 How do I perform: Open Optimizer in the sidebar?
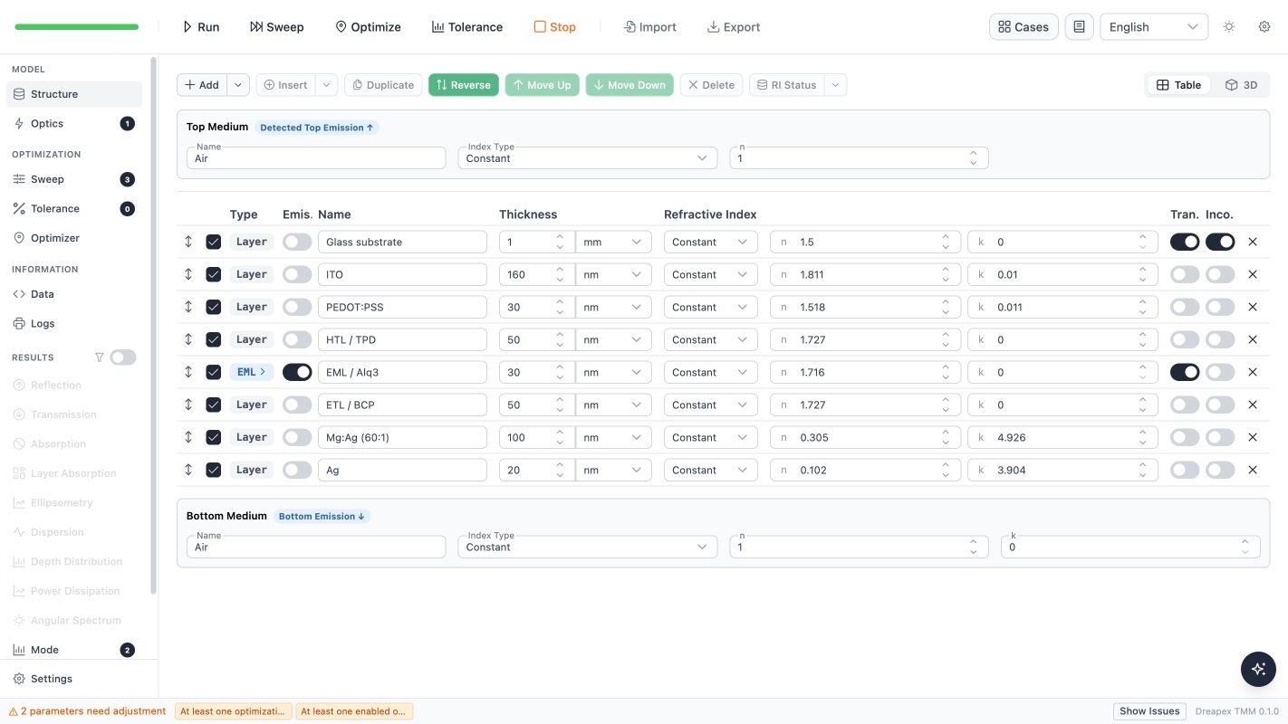pos(74,238)
